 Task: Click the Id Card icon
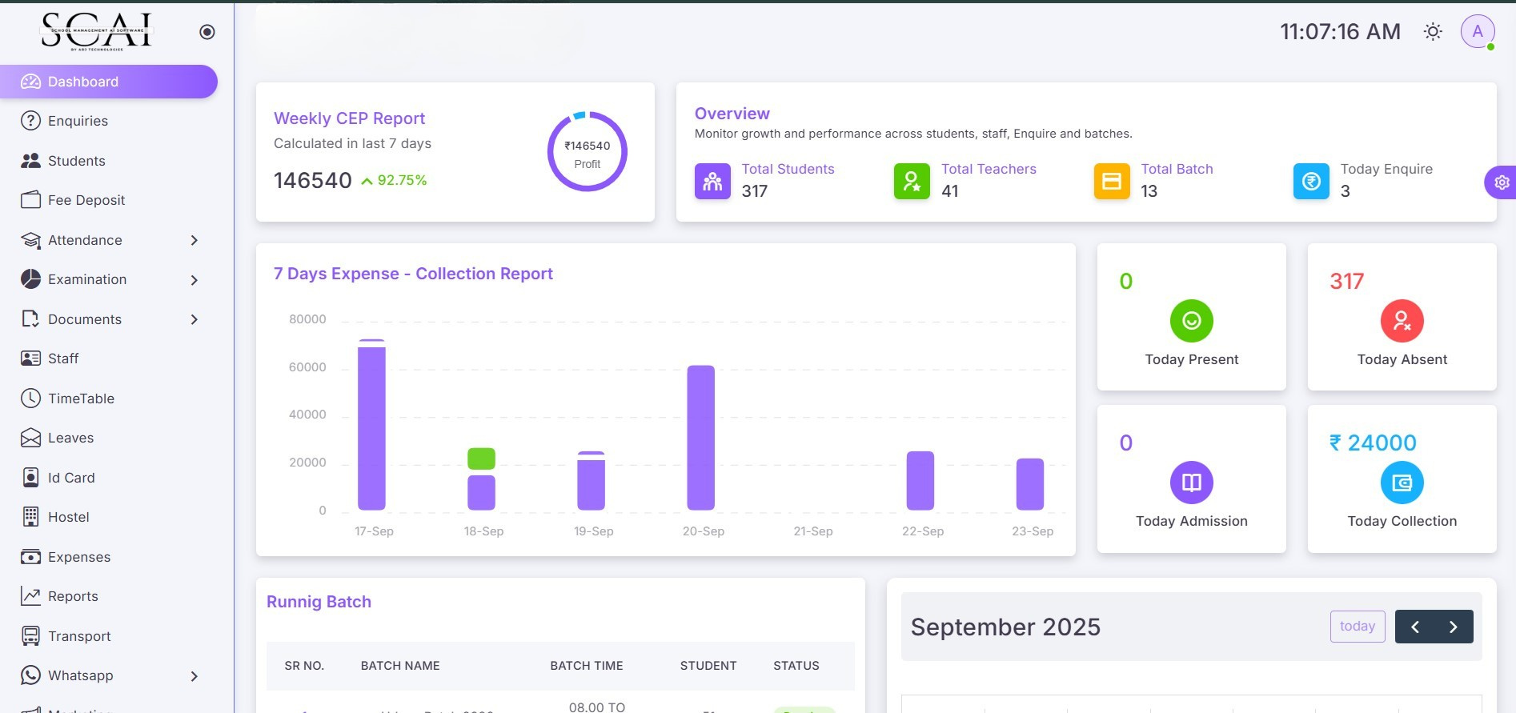[x=30, y=478]
